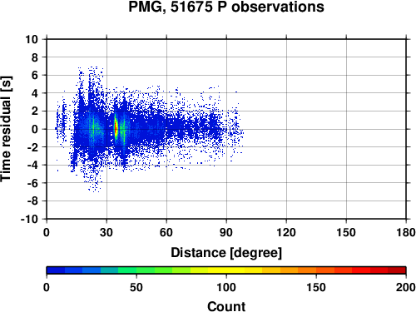Click the plot title PMG P observations
Image resolution: width=416 pixels, height=312 pixels.
point(226,7)
